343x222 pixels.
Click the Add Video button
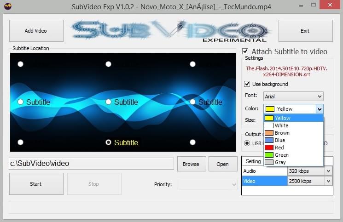(36, 31)
